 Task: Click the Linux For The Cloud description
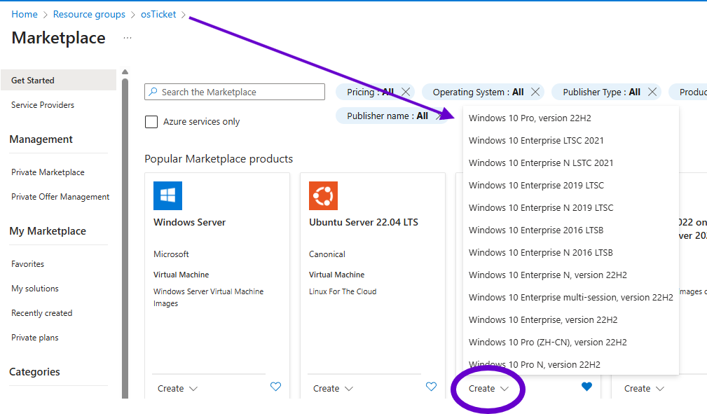click(343, 292)
